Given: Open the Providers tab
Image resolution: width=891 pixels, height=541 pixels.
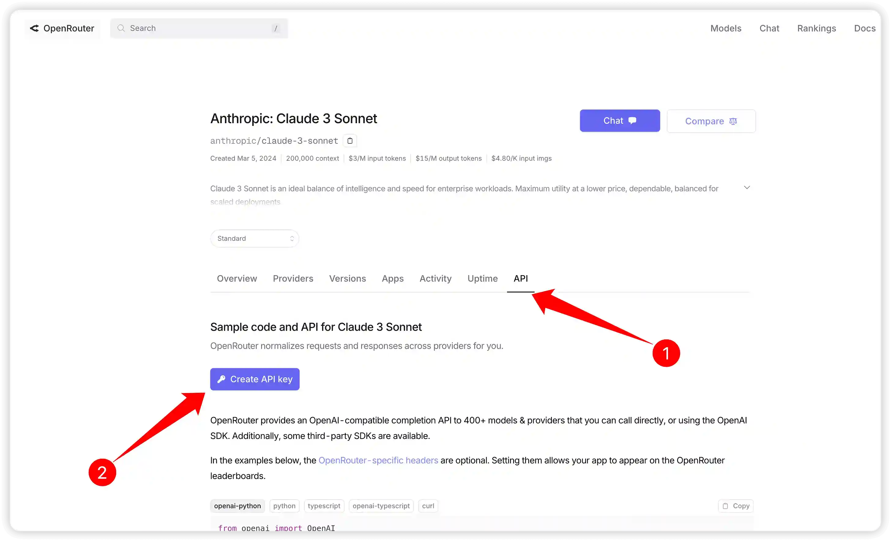Looking at the screenshot, I should coord(293,278).
